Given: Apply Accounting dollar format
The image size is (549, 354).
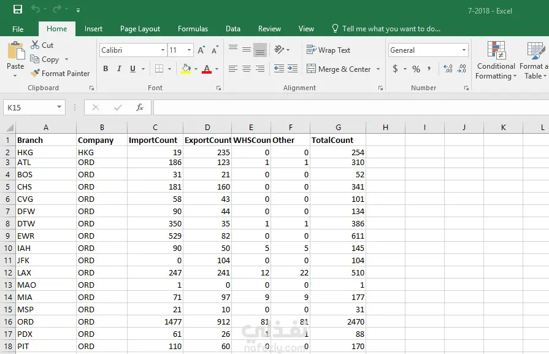Looking at the screenshot, I should 395,69.
